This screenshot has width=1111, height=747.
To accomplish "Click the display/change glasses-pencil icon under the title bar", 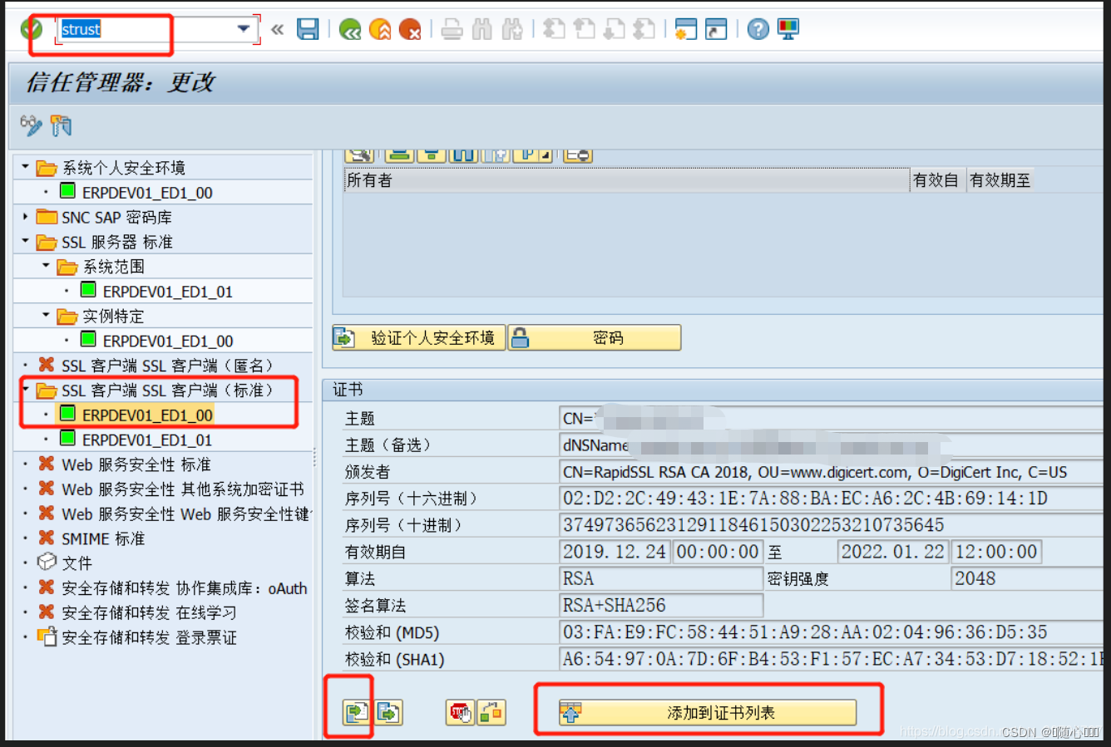I will pos(30,125).
